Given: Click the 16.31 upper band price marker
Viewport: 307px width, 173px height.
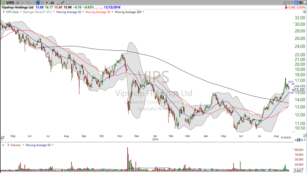Looking at the screenshot, I should click(291, 82).
